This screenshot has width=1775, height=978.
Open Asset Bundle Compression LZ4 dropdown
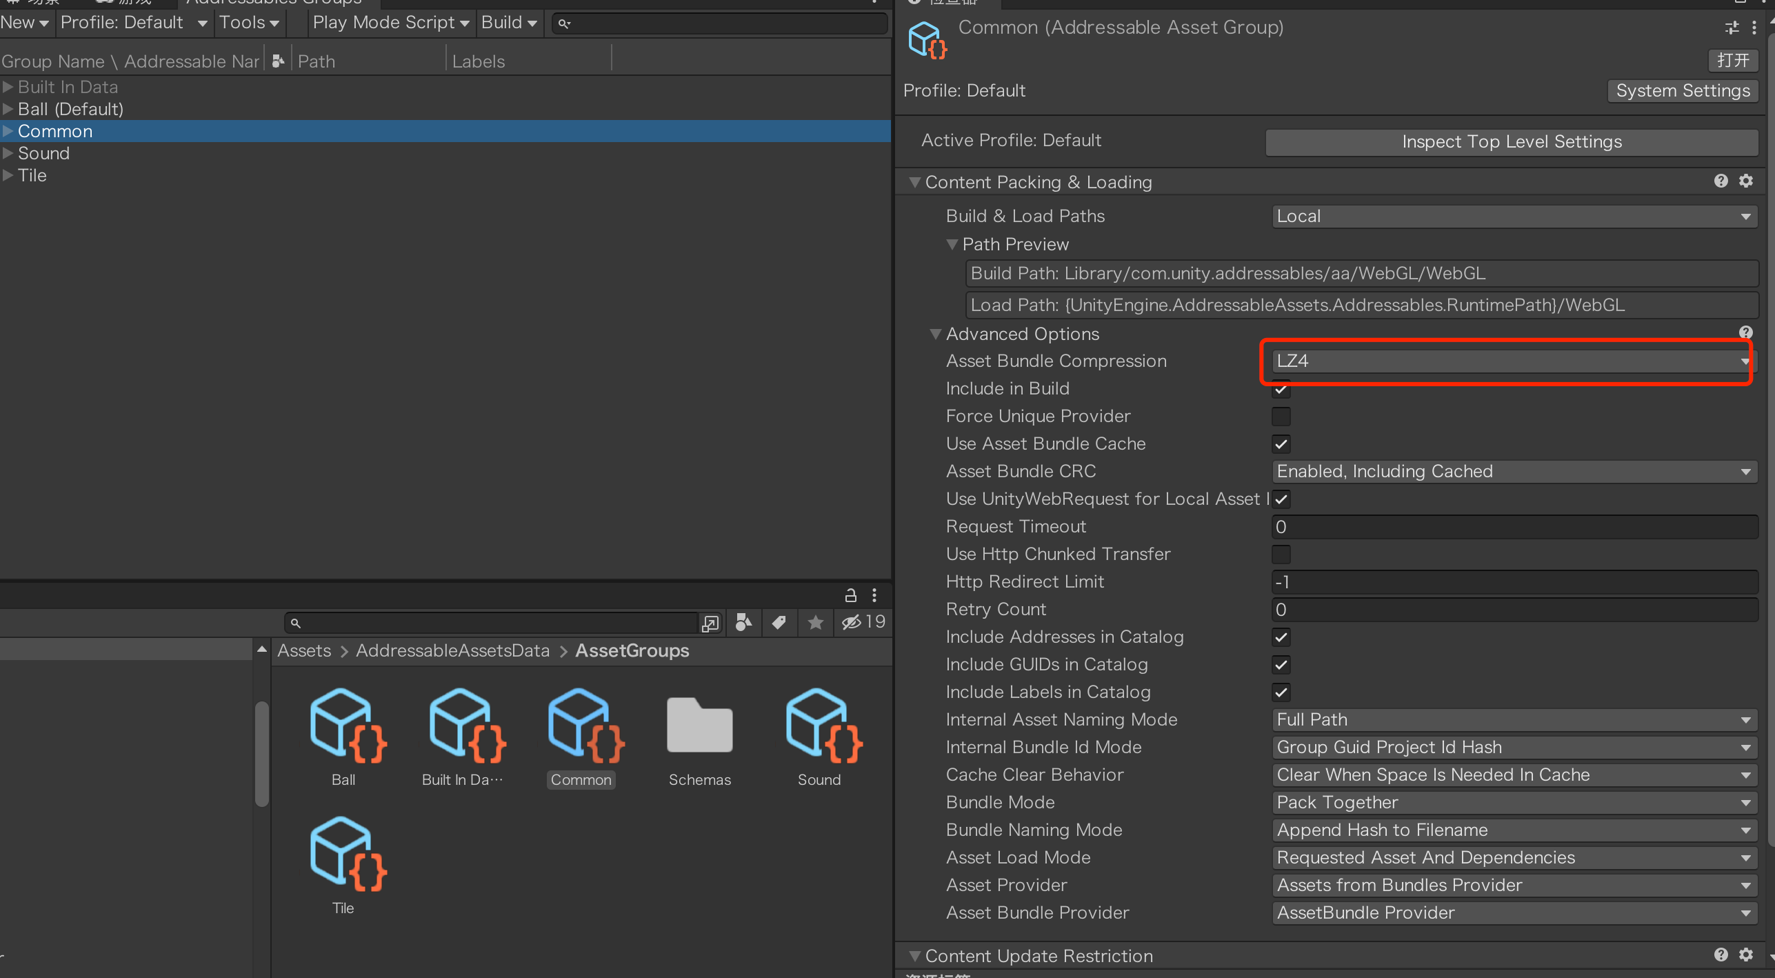click(1513, 361)
